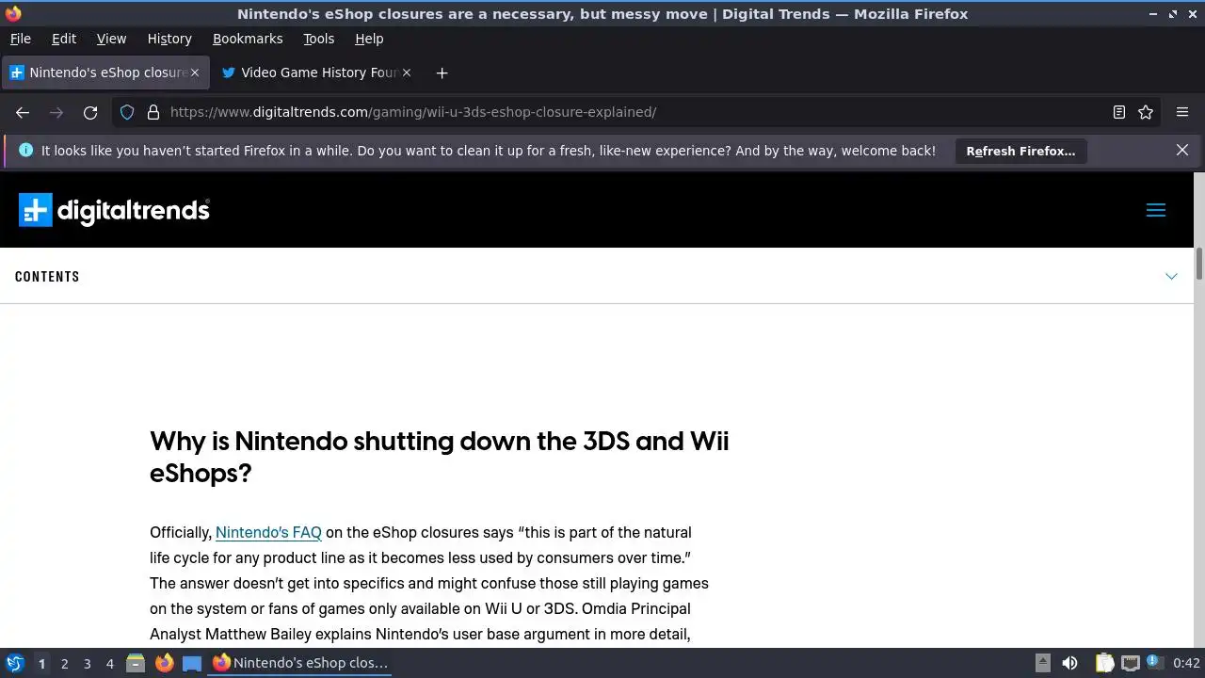
Task: Click the article heading about 3DS eShops
Action: 440,457
